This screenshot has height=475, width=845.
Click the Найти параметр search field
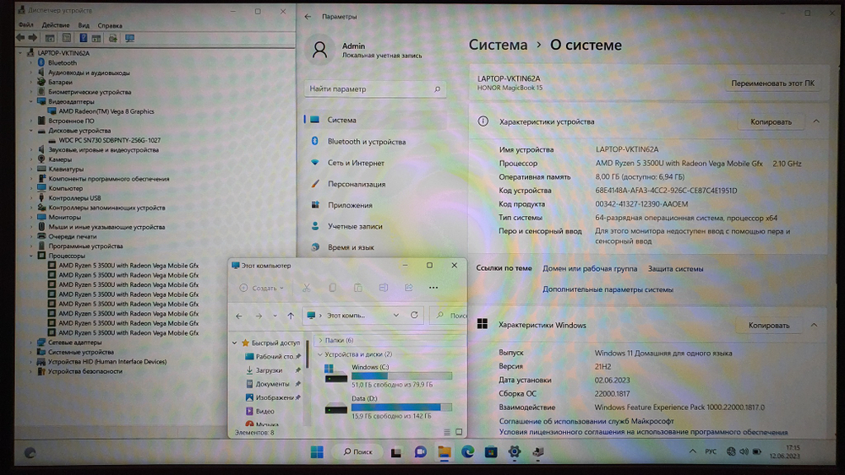[x=376, y=89]
